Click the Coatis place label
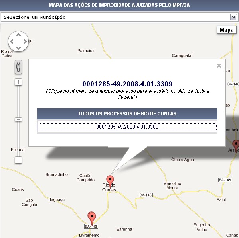This screenshot has height=238, width=239. point(18,189)
